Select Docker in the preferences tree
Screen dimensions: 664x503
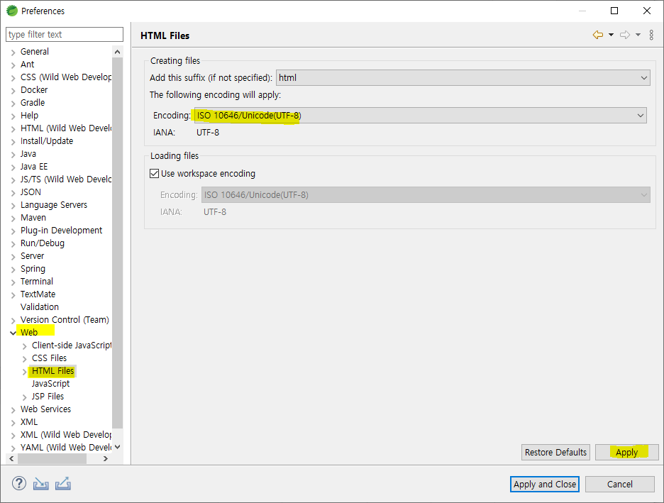34,90
